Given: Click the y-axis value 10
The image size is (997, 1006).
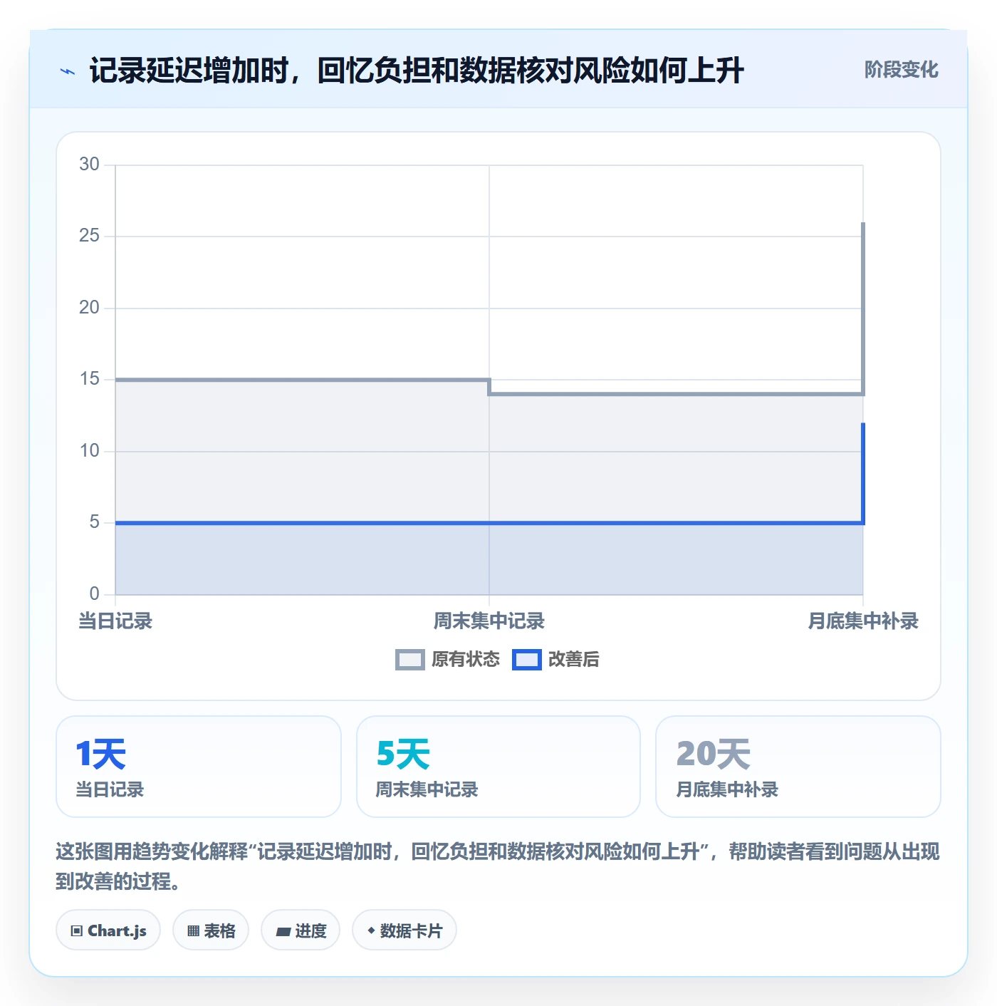Looking at the screenshot, I should [89, 451].
